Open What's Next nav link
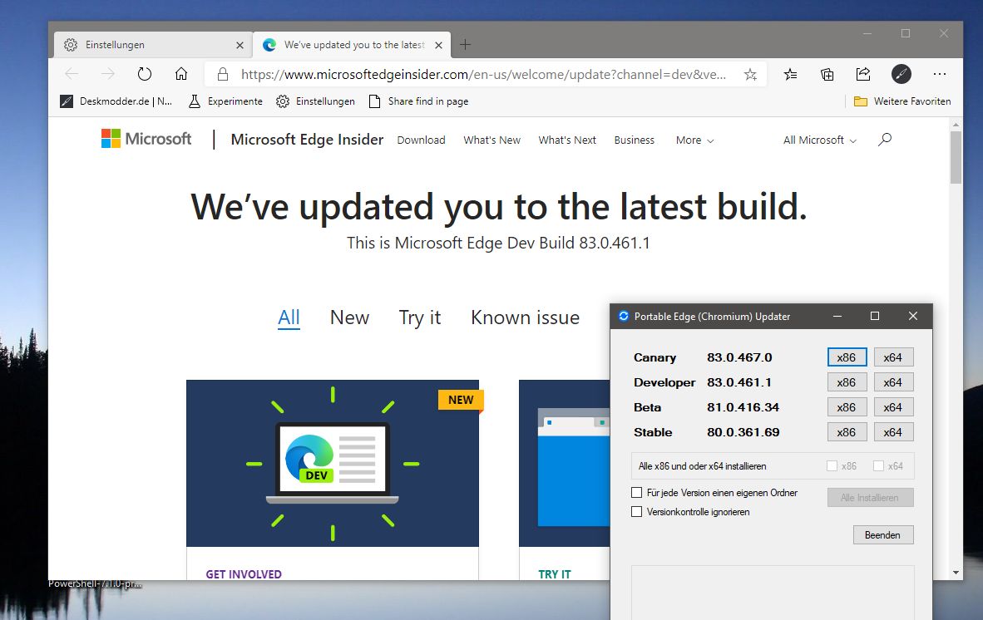983x620 pixels. (567, 140)
